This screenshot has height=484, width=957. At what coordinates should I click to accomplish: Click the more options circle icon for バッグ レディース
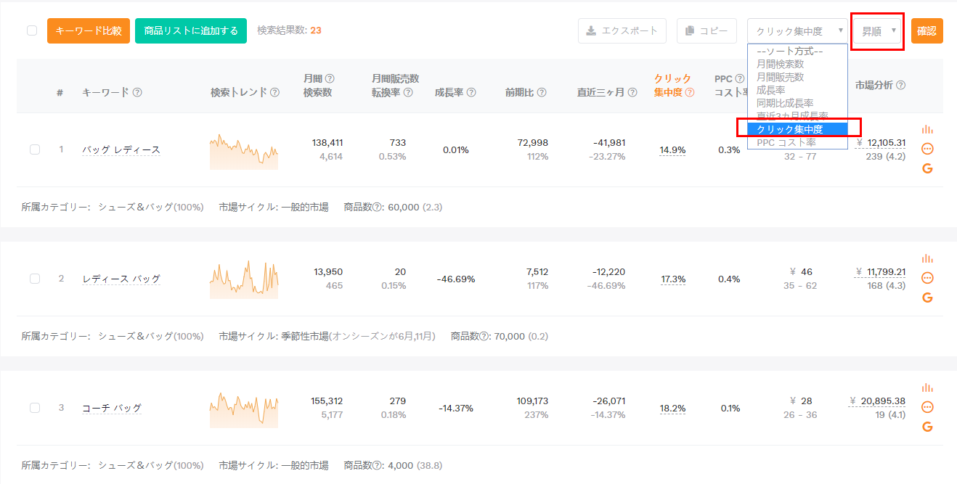[927, 149]
